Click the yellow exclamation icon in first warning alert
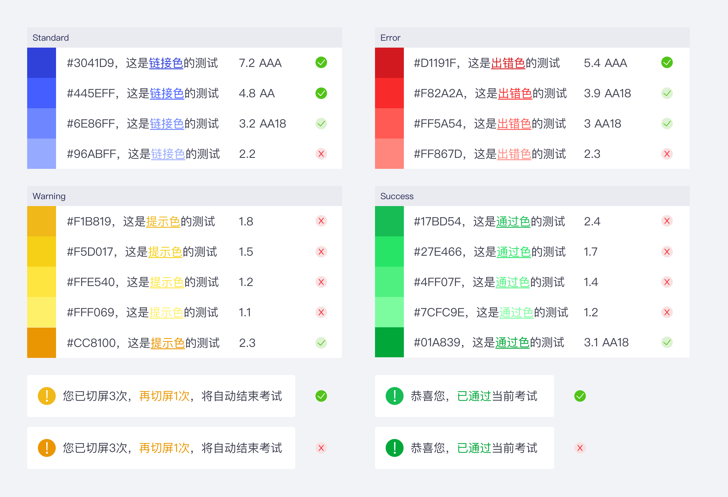728x497 pixels. [47, 396]
